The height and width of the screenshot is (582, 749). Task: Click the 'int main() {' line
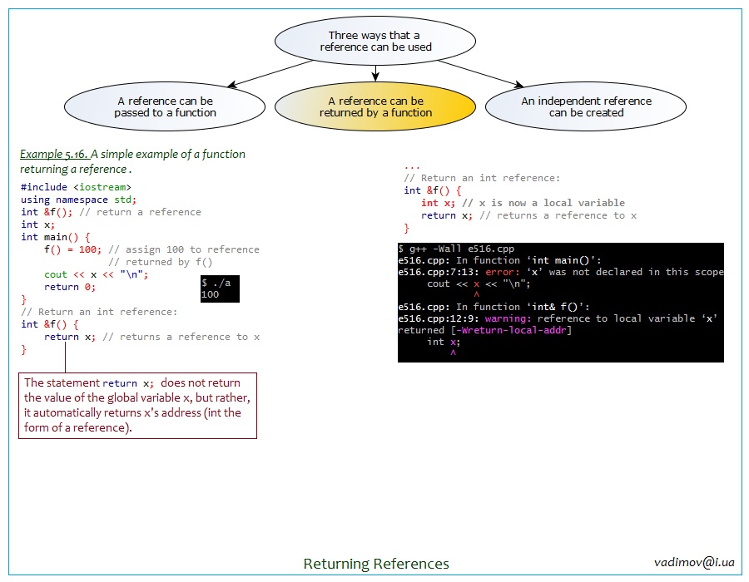click(56, 237)
